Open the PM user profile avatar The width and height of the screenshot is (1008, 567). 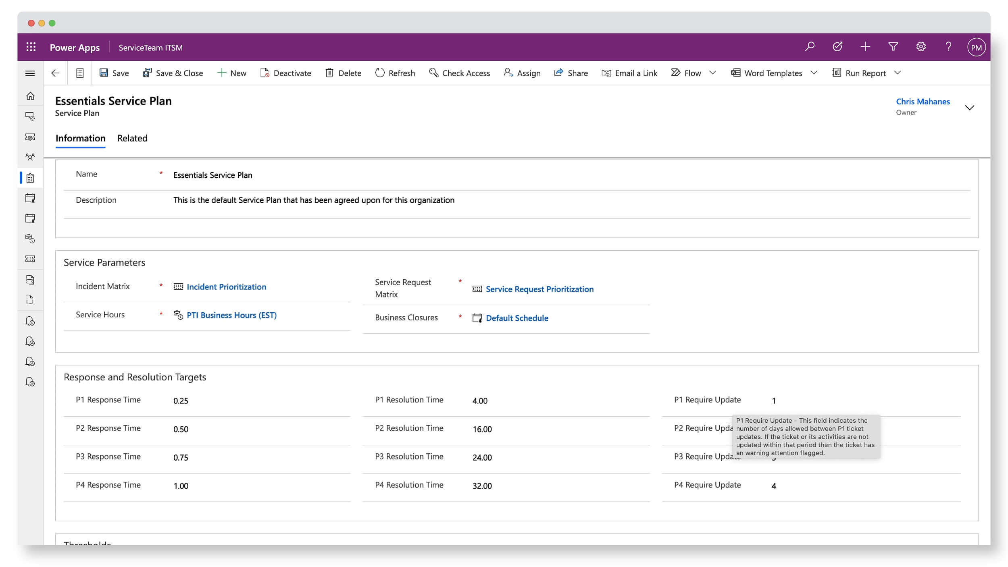pos(976,47)
